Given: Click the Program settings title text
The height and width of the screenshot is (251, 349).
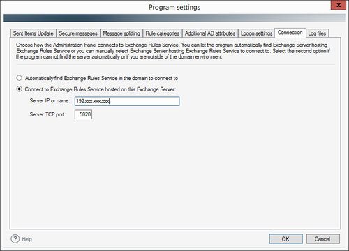Looking at the screenshot, I should [174, 7].
